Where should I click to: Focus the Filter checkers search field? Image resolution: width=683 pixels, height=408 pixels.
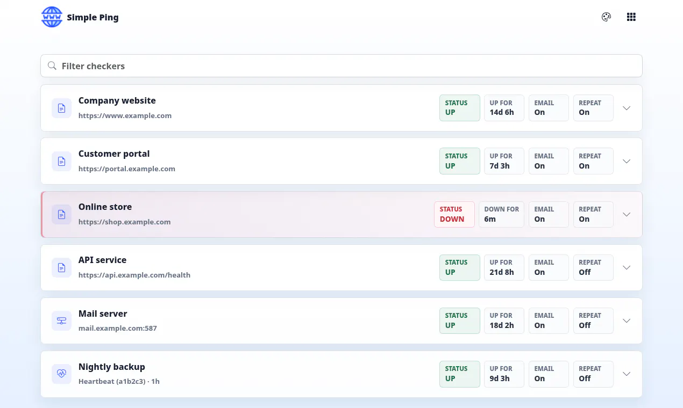click(x=341, y=65)
